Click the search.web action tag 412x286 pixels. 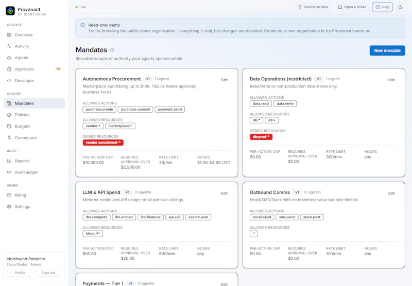[198, 217]
